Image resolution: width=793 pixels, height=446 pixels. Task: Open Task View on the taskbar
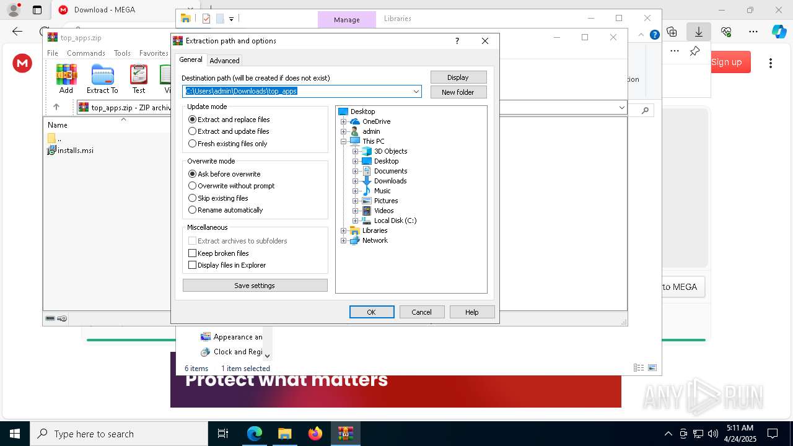point(223,434)
